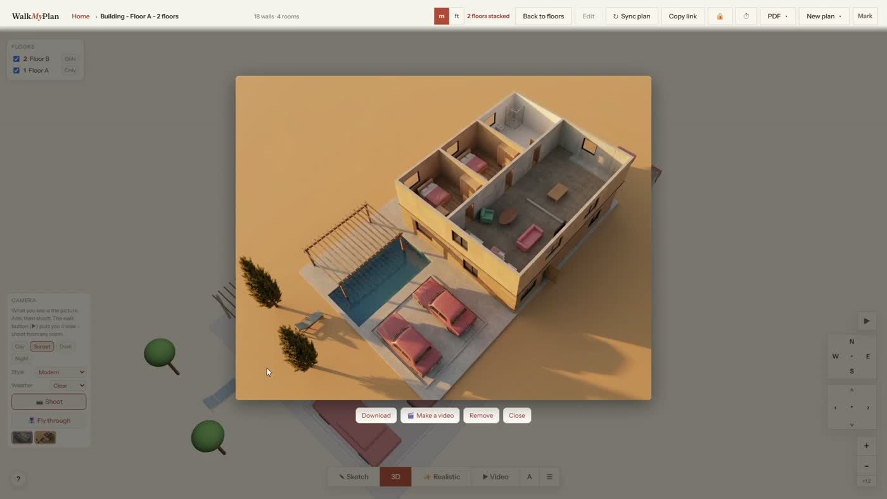
Task: Click the lock icon in top toolbar
Action: (720, 16)
